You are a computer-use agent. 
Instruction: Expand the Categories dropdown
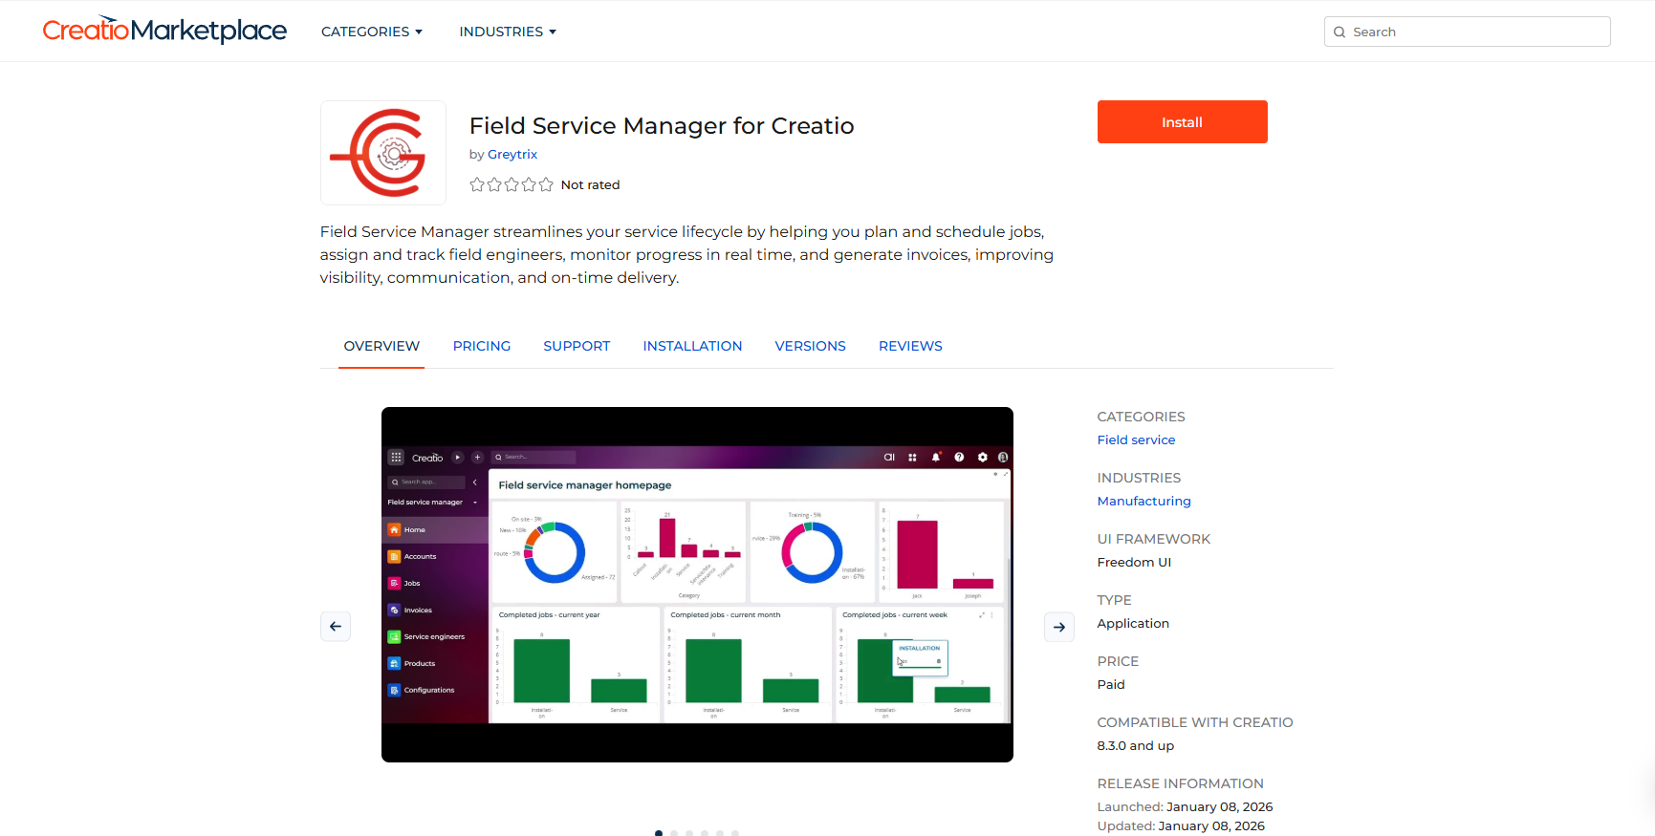(371, 32)
